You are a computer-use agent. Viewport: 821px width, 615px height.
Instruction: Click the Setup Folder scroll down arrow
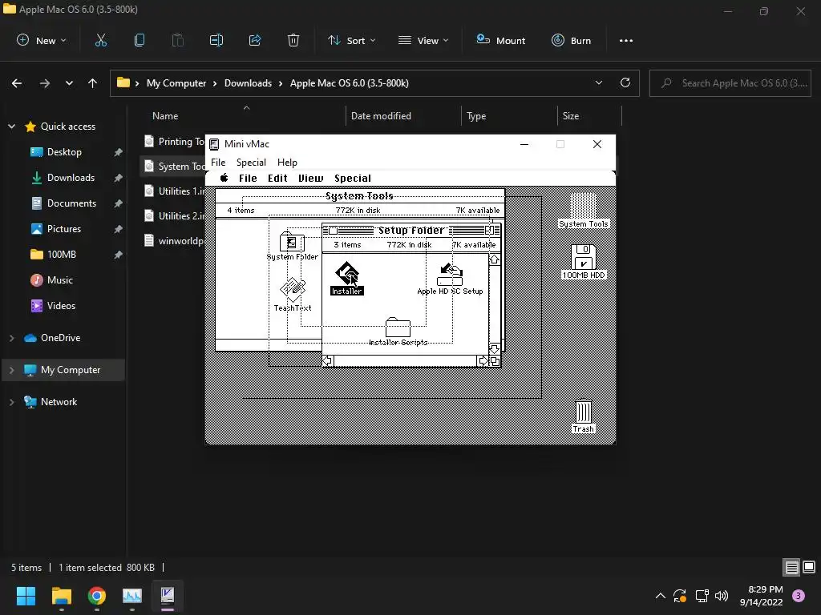[494, 349]
